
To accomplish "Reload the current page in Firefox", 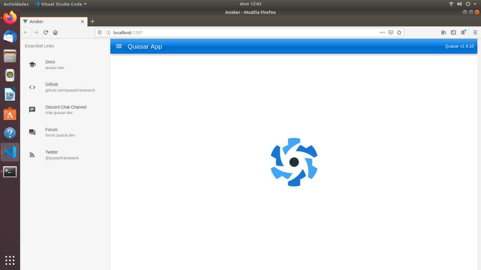I will click(46, 33).
